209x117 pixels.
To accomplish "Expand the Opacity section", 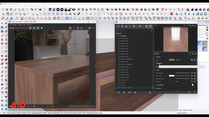I will tap(155, 88).
